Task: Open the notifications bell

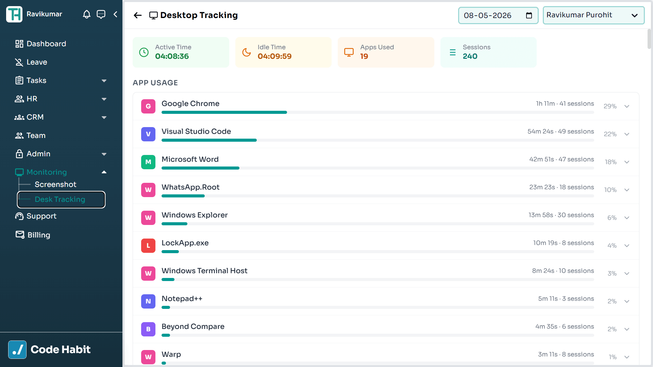Action: (87, 14)
